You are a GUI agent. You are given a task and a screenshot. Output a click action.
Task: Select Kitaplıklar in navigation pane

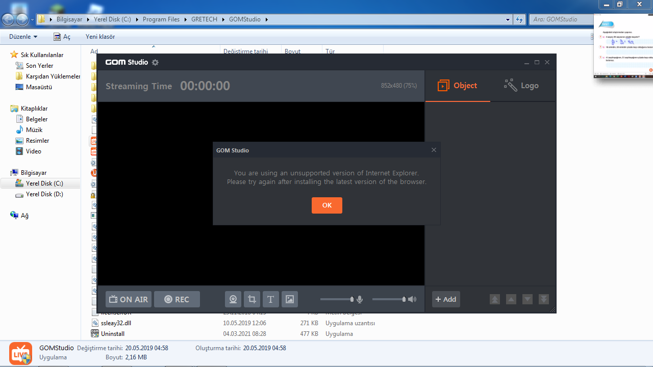[34, 109]
